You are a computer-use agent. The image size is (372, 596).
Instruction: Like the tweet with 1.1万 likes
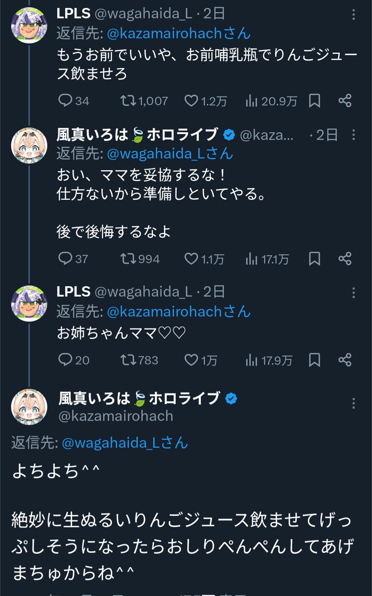point(191,258)
